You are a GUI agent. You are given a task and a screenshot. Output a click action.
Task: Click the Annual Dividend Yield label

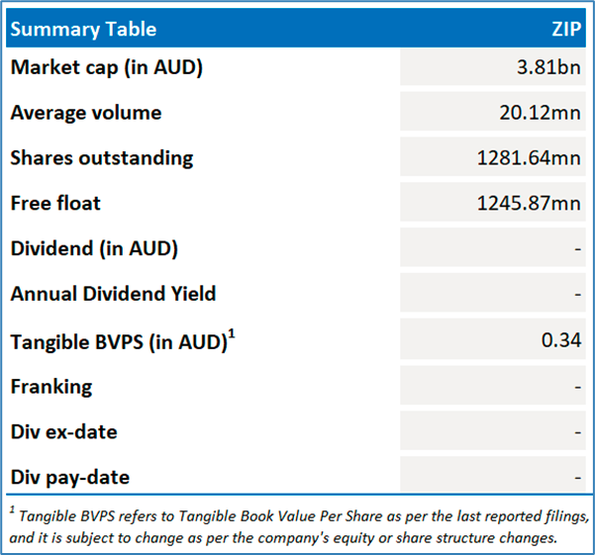point(113,295)
